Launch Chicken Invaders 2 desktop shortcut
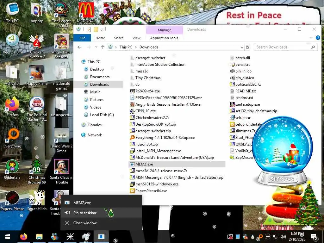The image size is (324, 243). [37, 47]
